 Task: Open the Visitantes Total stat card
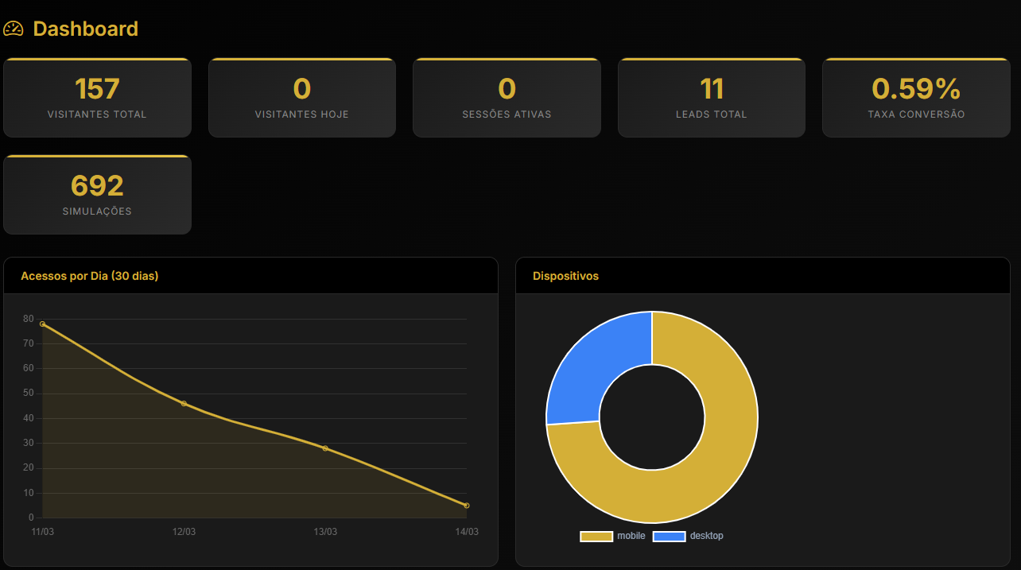click(x=97, y=97)
